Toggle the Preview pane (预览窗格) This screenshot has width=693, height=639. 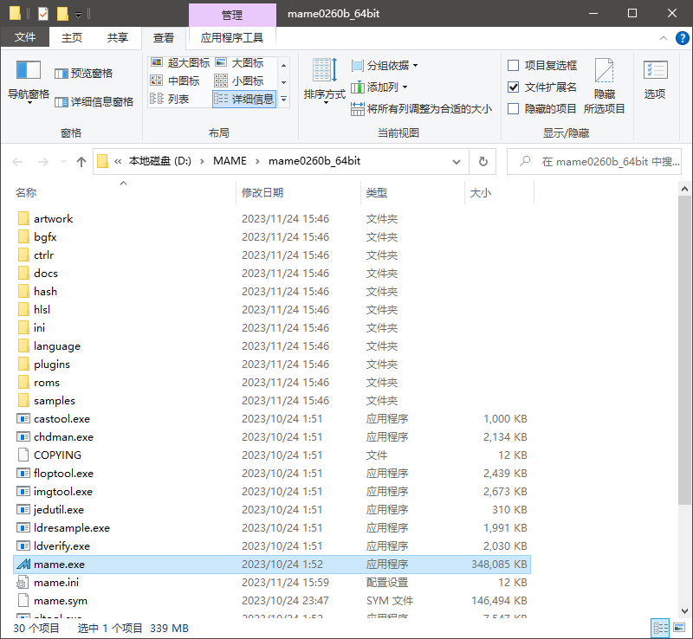pos(83,74)
